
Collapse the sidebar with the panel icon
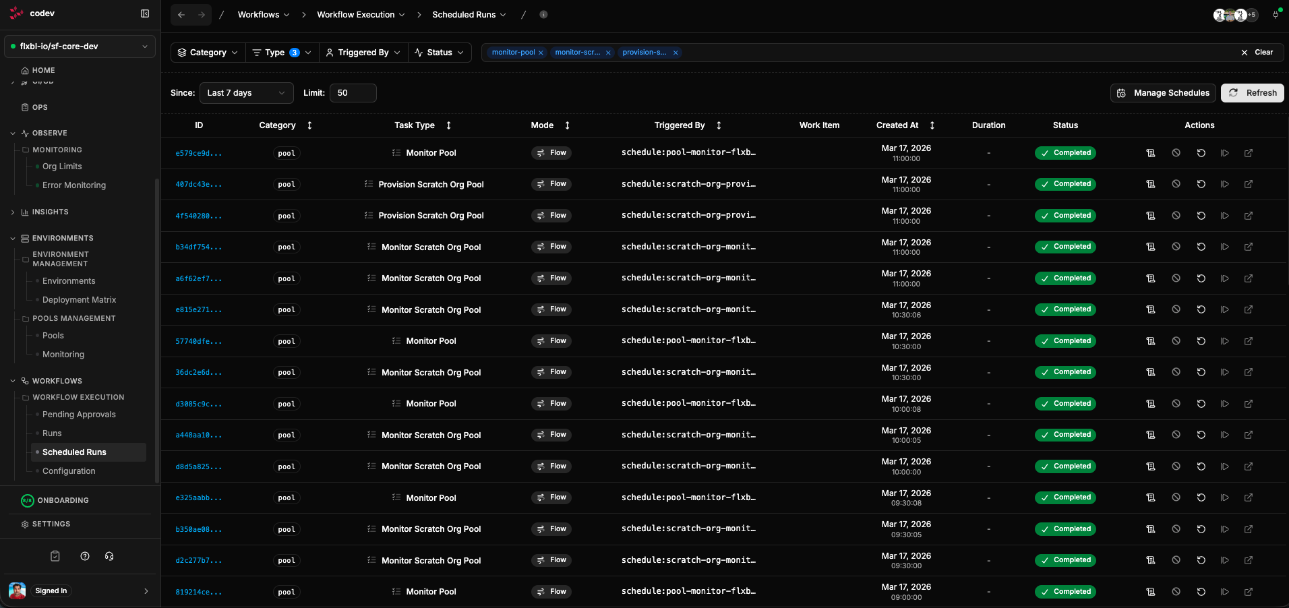point(145,13)
